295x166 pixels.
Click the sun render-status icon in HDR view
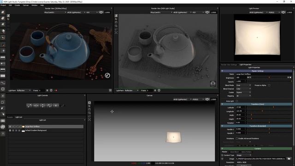pos(213,83)
